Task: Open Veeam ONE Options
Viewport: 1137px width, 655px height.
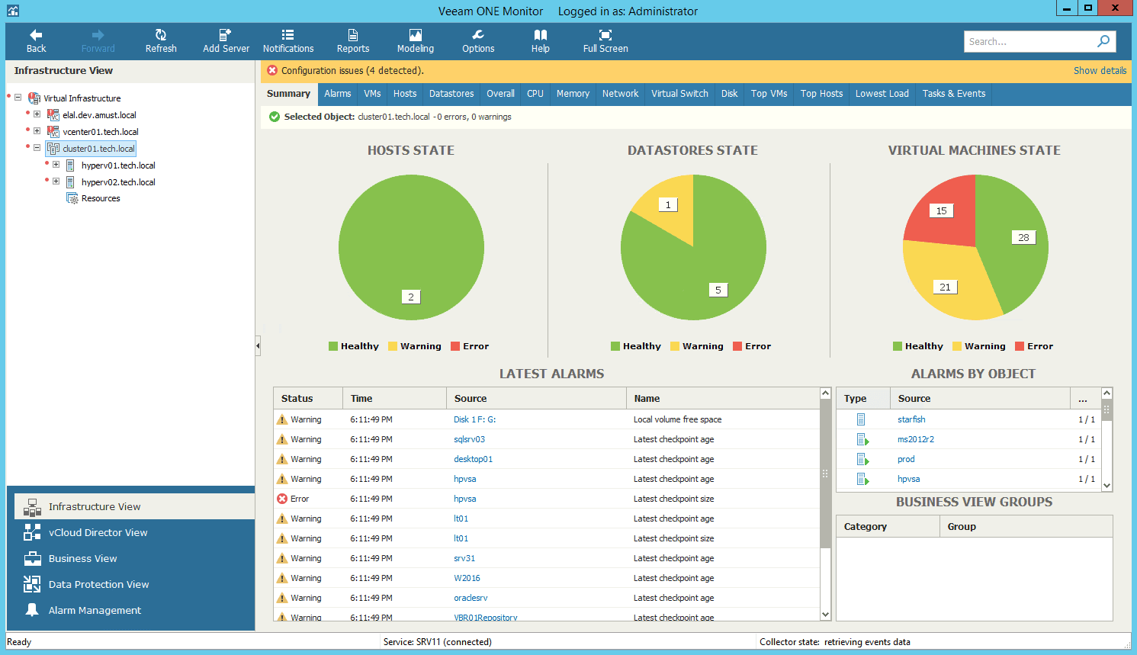Action: (477, 40)
